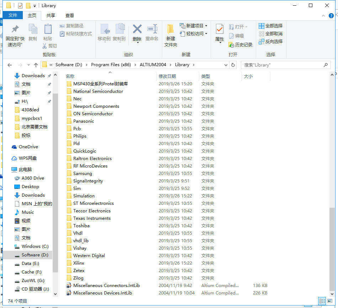Click Invert selection (反向选择)
Screen dimensions: 338x308
click(x=270, y=41)
